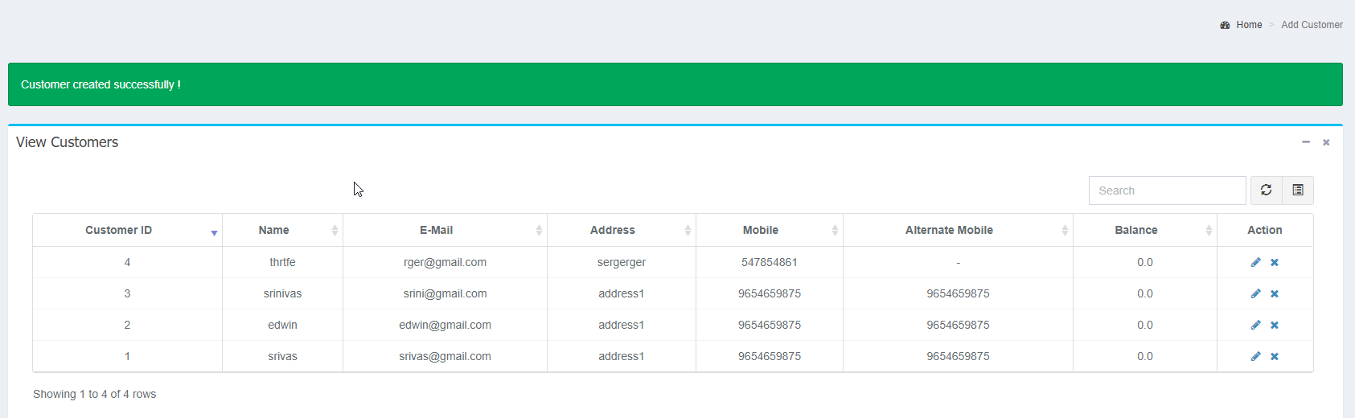
Task: Collapse the View Customers panel
Action: (1306, 142)
